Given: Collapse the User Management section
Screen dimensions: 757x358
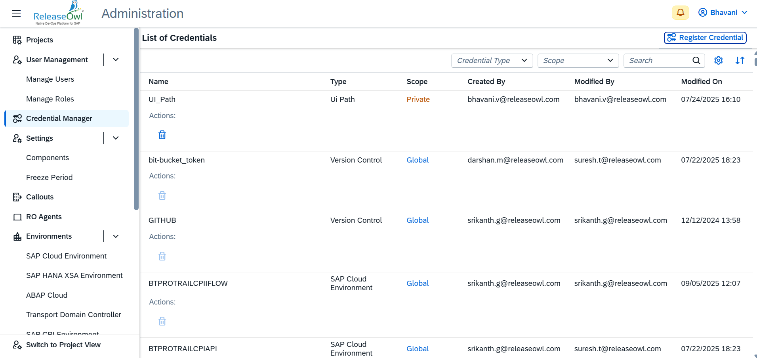Looking at the screenshot, I should click(x=116, y=60).
